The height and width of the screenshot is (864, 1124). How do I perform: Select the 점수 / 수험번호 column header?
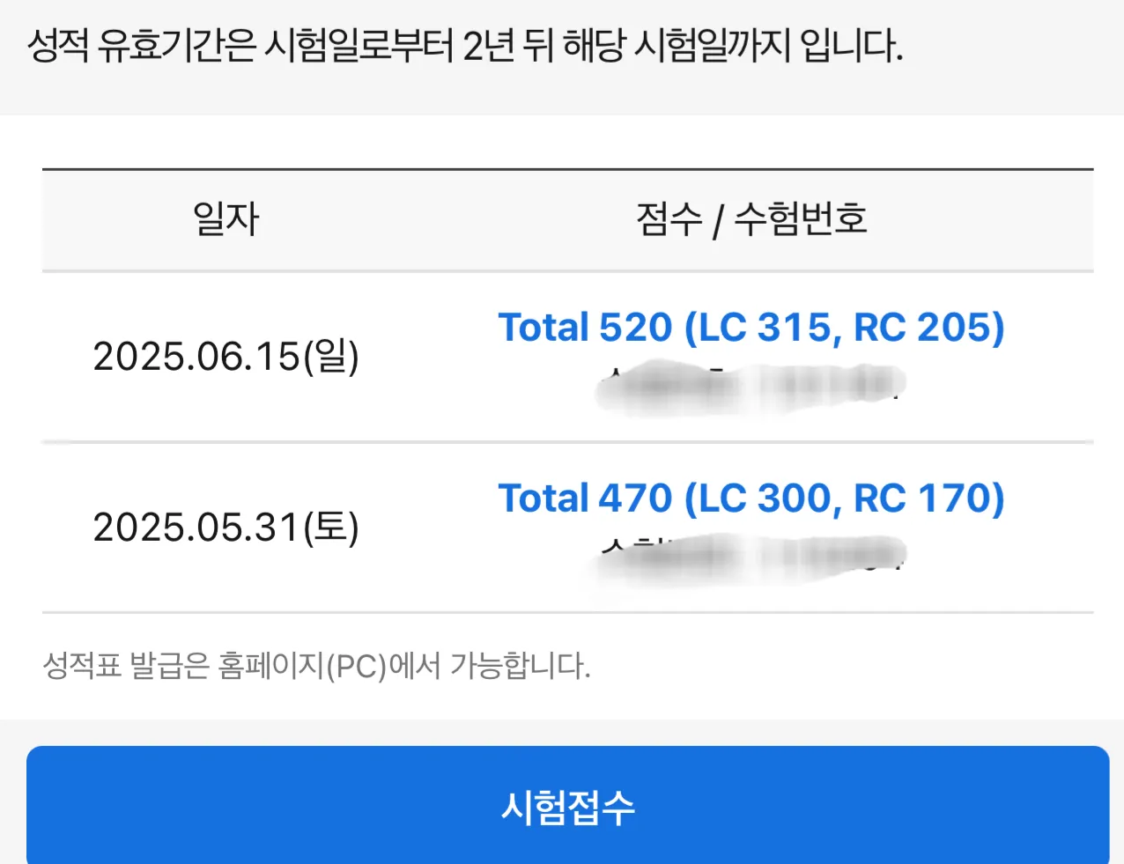coord(752,220)
